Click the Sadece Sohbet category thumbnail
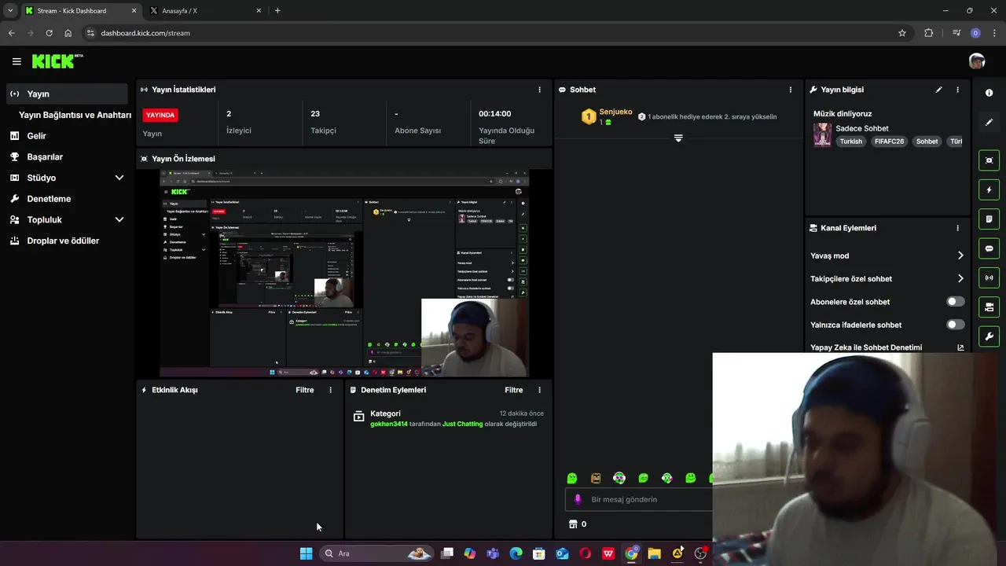 click(822, 134)
